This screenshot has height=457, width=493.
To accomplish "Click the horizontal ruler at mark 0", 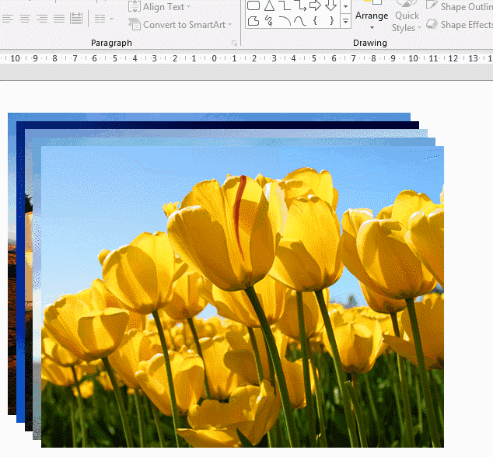I will (214, 58).
